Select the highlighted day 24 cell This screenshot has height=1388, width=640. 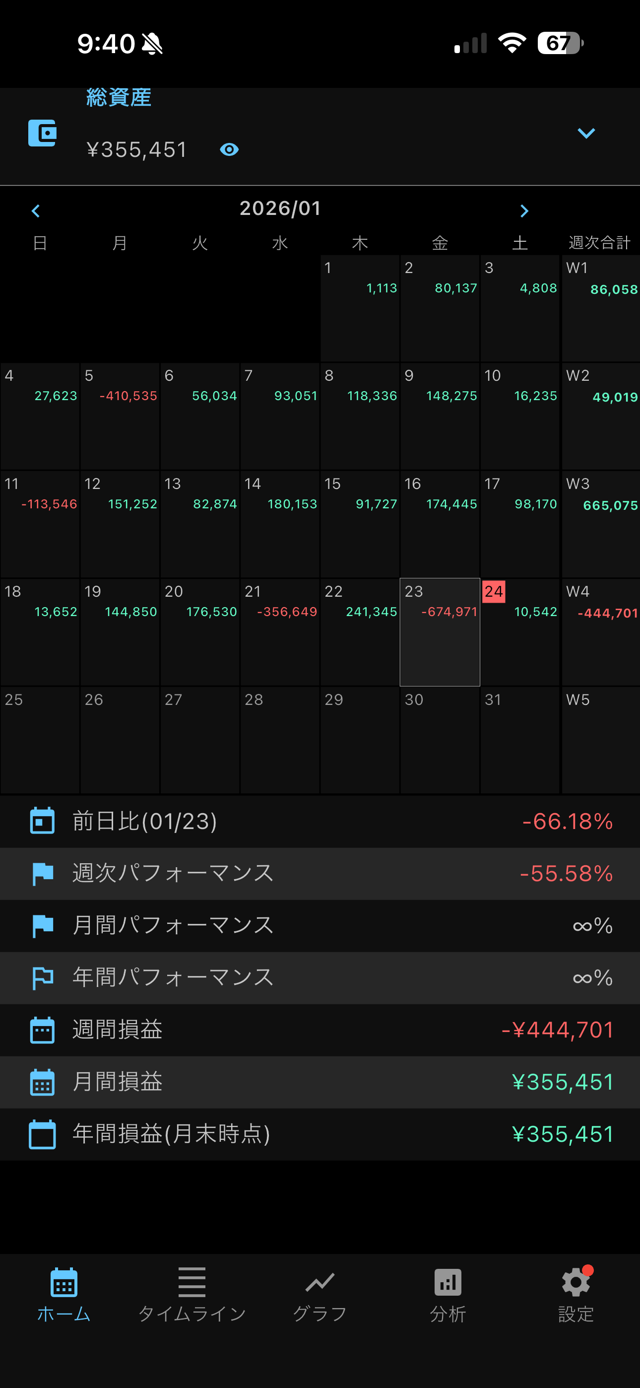click(x=519, y=631)
